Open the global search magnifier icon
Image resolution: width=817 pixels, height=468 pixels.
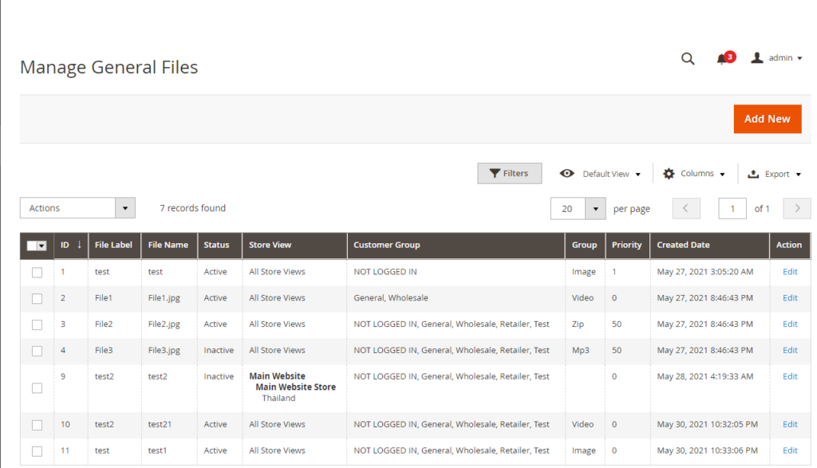point(688,58)
